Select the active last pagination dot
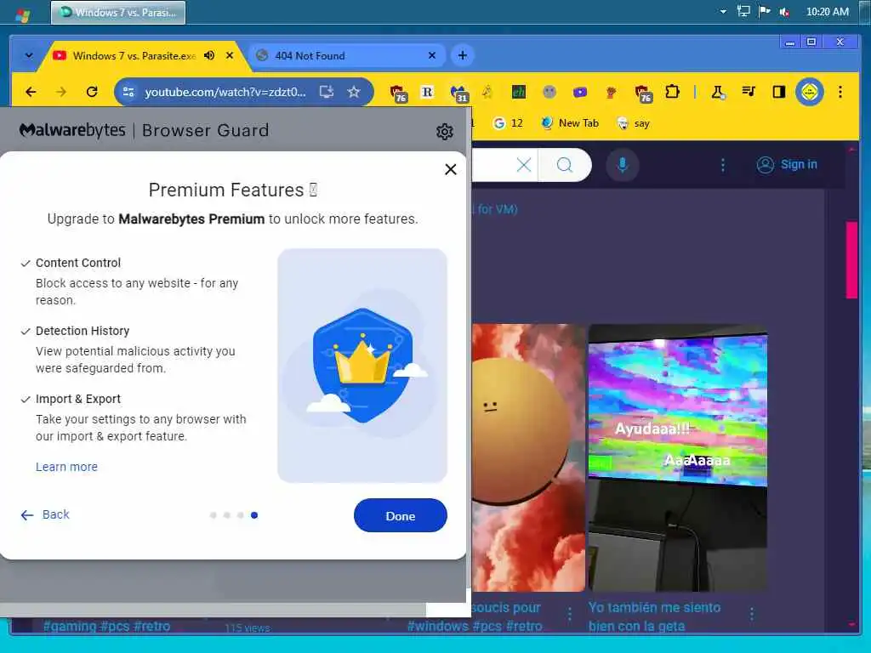Image resolution: width=871 pixels, height=653 pixels. tap(253, 514)
